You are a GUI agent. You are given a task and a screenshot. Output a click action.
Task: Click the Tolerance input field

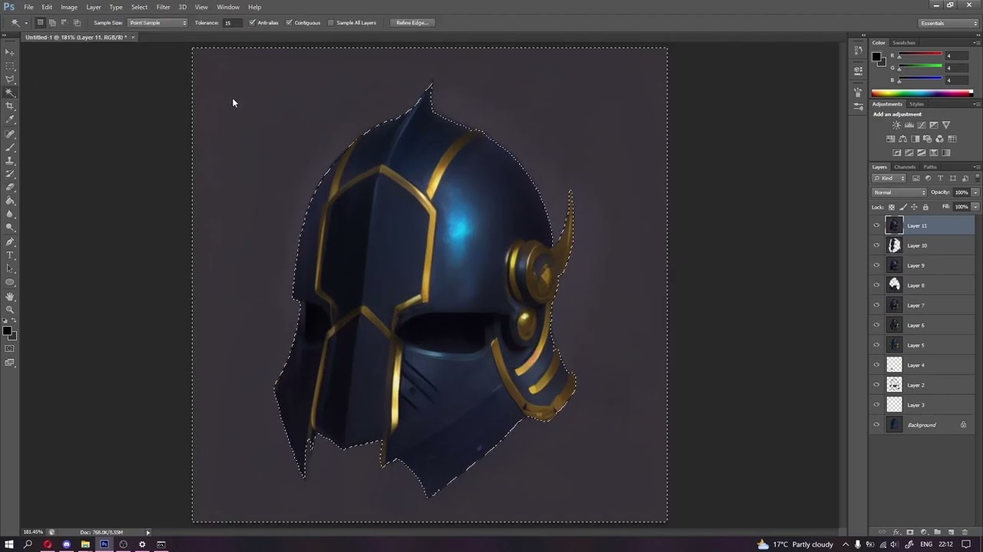point(233,22)
